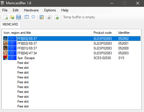Click the Europe region flag of FF8[02]/69:37
This screenshot has height=112, width=144.
(x=12, y=43)
